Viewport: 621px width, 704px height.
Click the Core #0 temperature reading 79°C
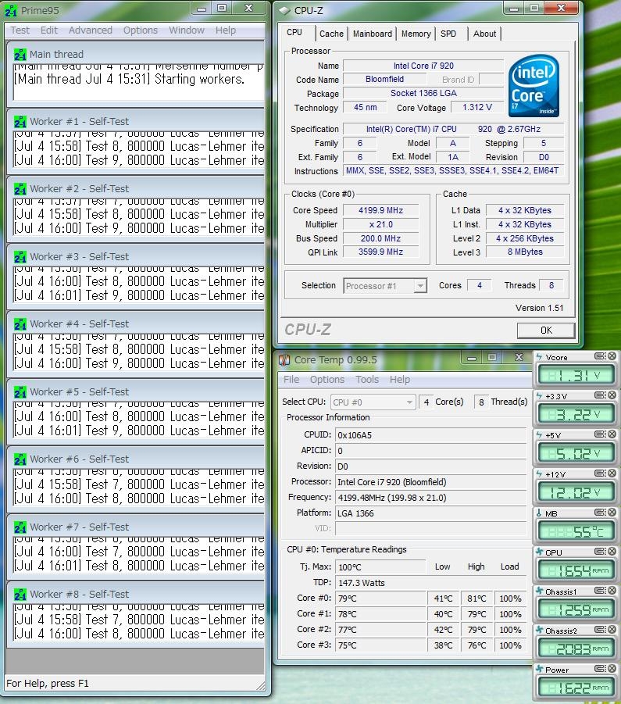(x=380, y=599)
